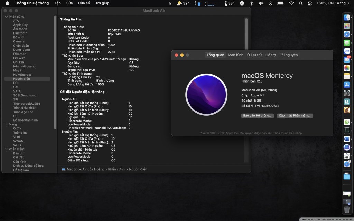354x221 pixels.
Task: Open the Apple menu
Action: point(7,3)
